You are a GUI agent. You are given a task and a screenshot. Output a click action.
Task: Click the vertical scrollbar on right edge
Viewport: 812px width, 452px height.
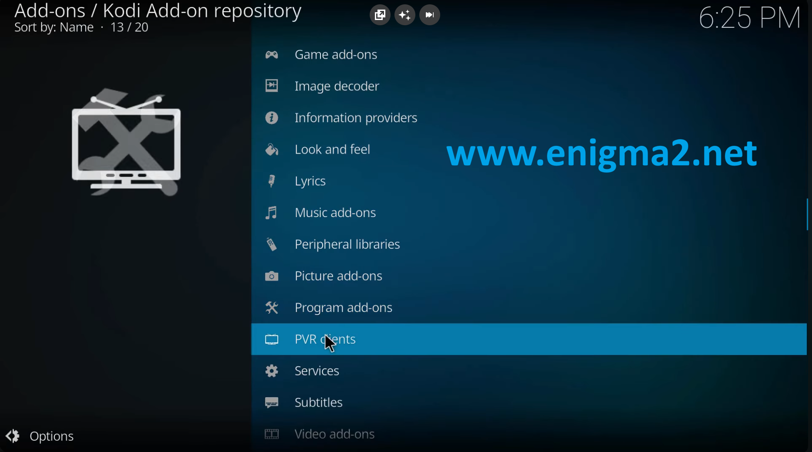807,214
